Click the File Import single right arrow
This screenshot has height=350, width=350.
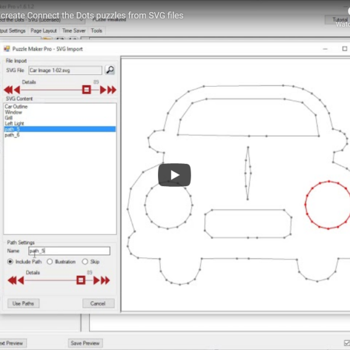103,90
